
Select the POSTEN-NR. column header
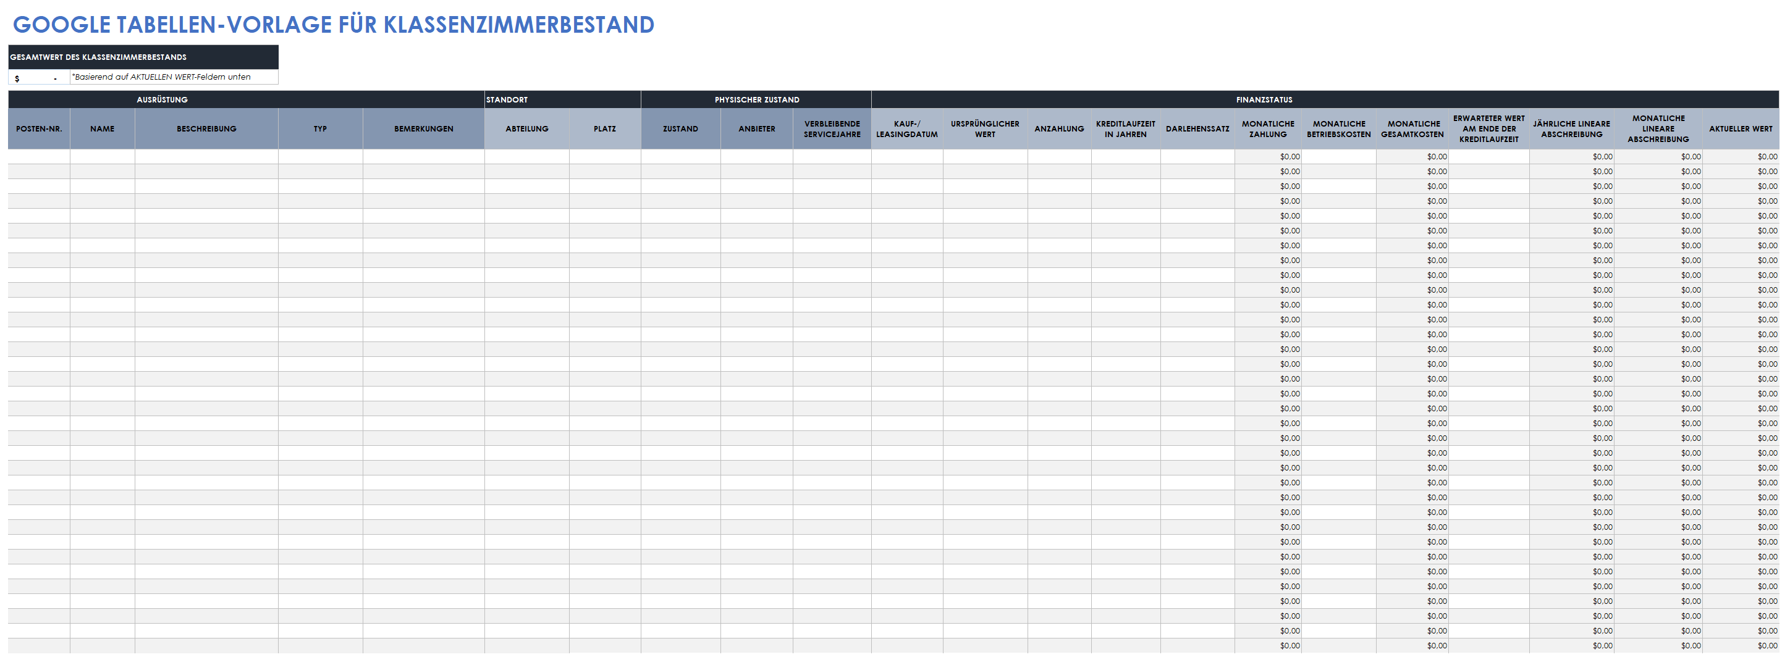pyautogui.click(x=39, y=128)
